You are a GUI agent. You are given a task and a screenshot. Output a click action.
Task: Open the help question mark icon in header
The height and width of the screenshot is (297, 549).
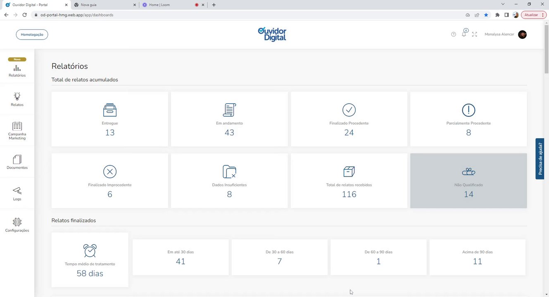454,34
